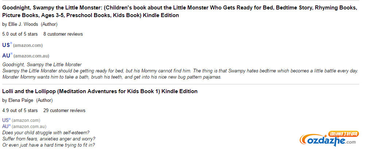Image resolution: width=367 pixels, height=151 pixels.
Task: Open the US link for Lolli and the Lollipop
Action: (x=5, y=120)
